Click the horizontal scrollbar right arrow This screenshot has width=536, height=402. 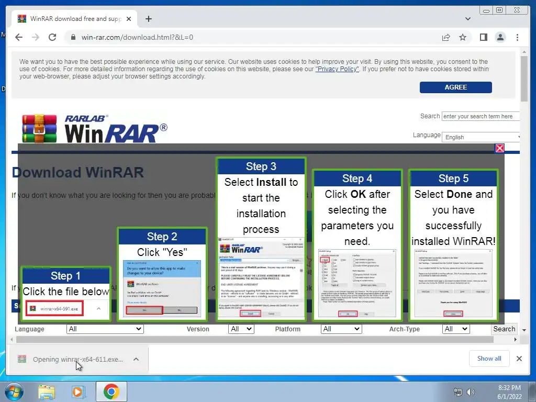point(516,339)
